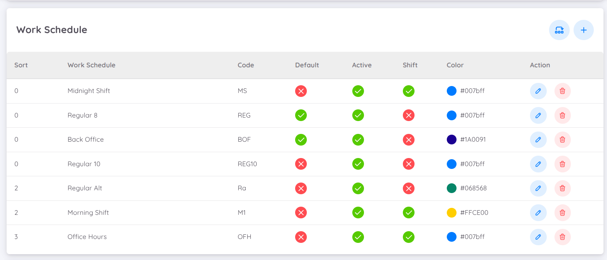The image size is (607, 260).
Task: Edit the Office Hours schedule
Action: pos(538,237)
